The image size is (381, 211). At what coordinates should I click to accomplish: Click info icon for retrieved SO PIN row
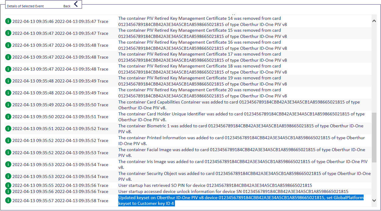tap(8, 185)
